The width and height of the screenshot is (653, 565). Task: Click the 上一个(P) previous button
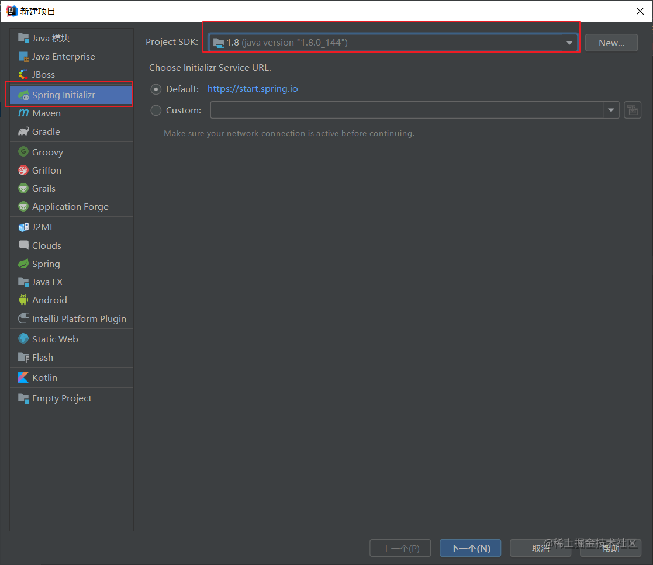click(x=400, y=548)
